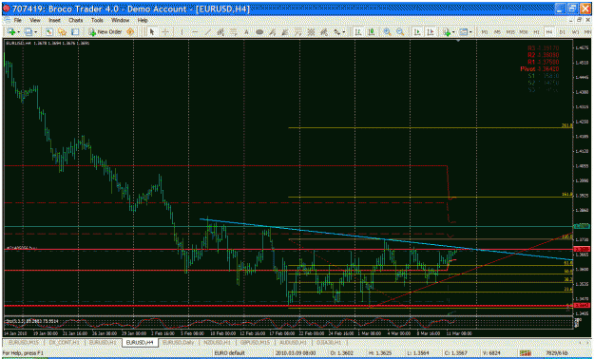Open the Help menu
The width and height of the screenshot is (594, 359).
[143, 20]
